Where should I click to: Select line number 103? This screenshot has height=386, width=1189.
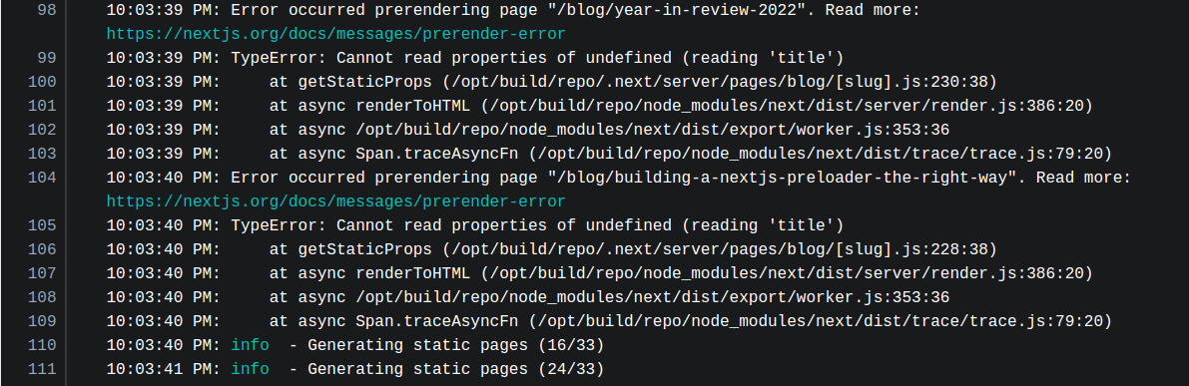[x=42, y=155]
